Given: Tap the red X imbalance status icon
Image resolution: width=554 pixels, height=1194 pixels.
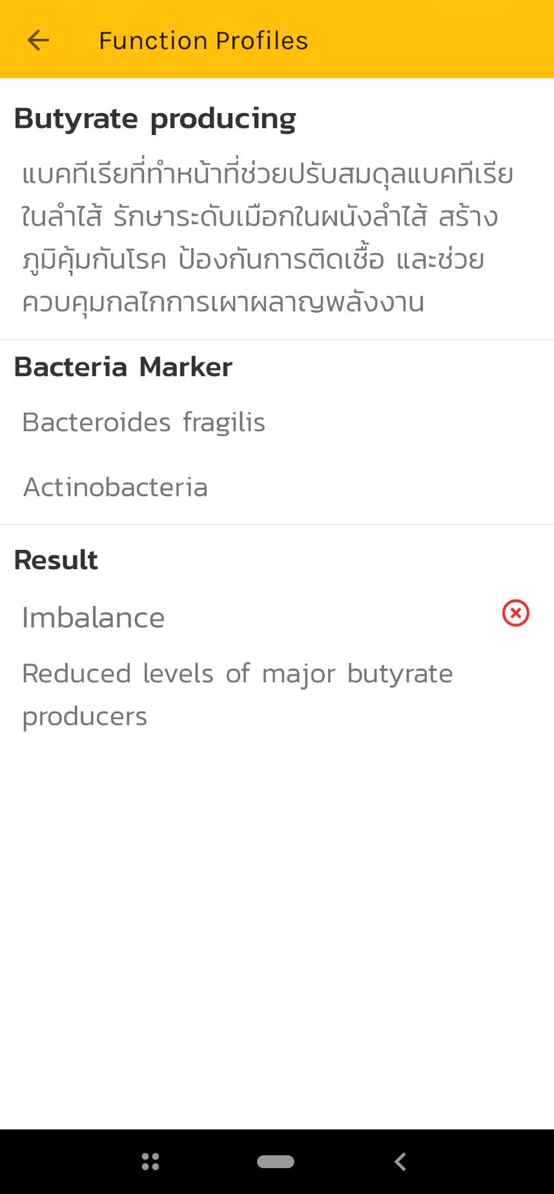Looking at the screenshot, I should (515, 613).
